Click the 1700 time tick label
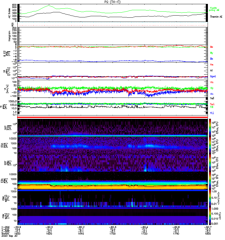The height and width of the screenshot is (240, 225). coord(112,234)
